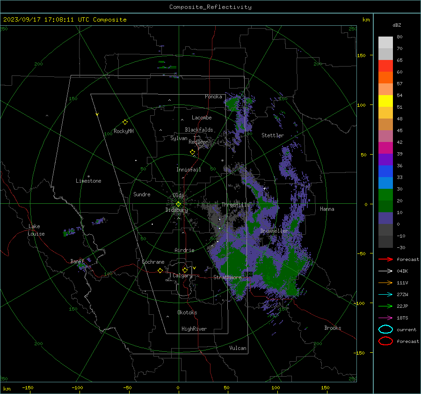
Task: Click the magenta 39-42 dBZ color swatch
Action: pyautogui.click(x=385, y=148)
